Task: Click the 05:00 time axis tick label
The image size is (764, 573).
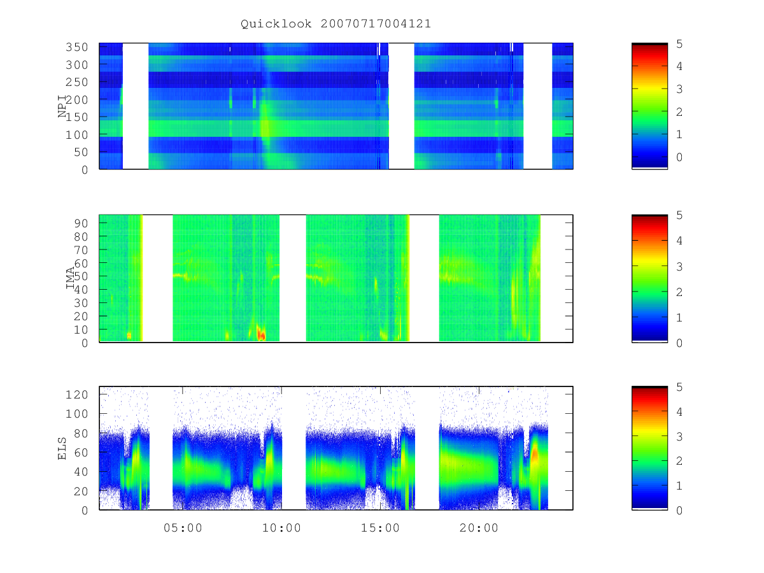Action: pyautogui.click(x=183, y=528)
